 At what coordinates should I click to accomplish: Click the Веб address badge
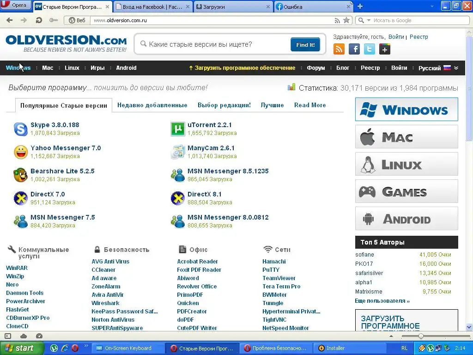click(77, 20)
